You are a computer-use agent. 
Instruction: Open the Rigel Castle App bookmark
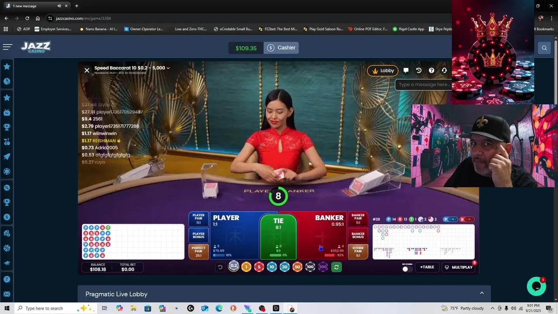coord(408,29)
